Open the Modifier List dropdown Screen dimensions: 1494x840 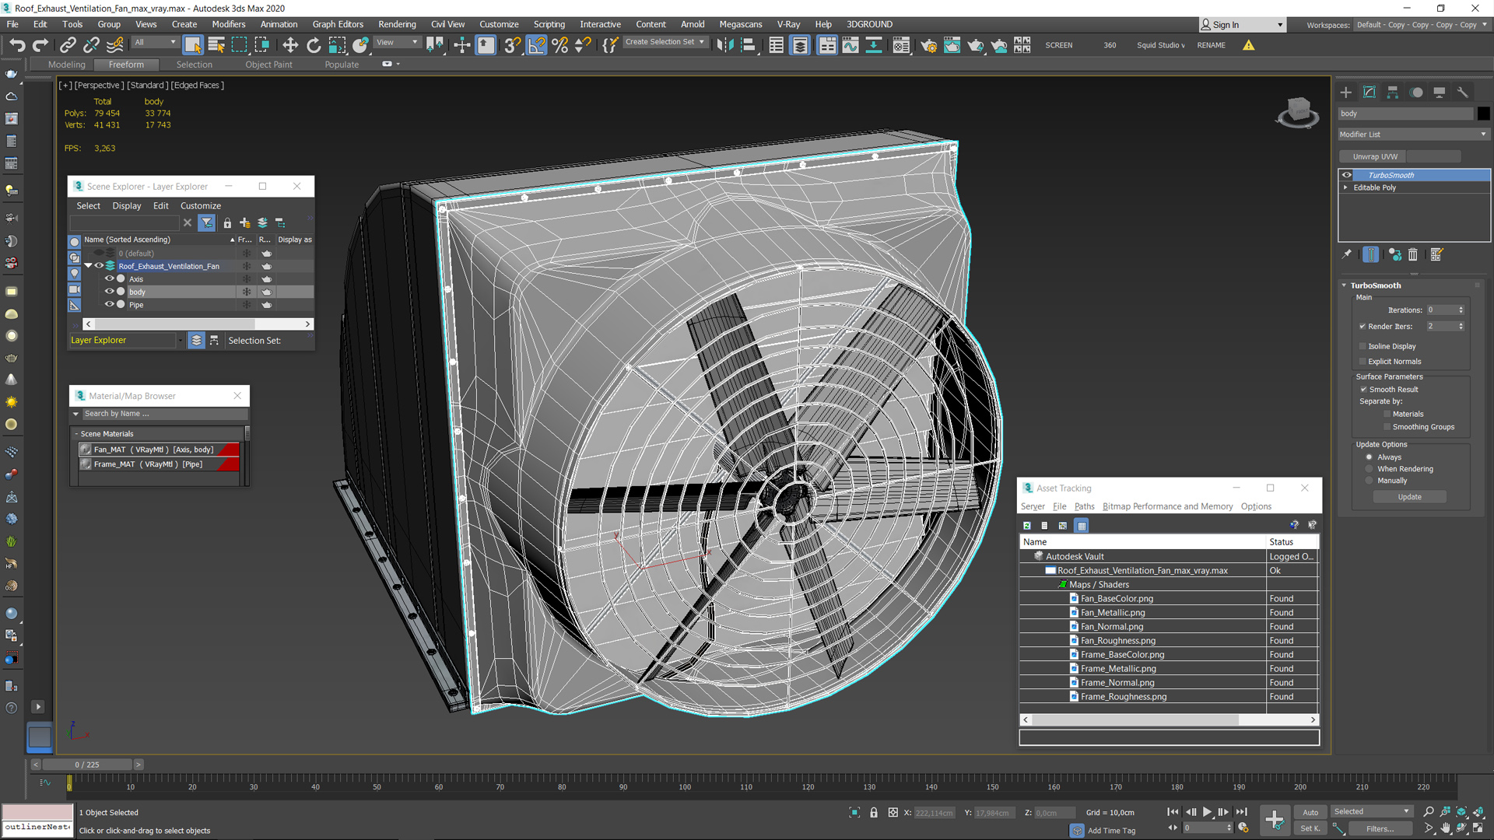(1413, 135)
